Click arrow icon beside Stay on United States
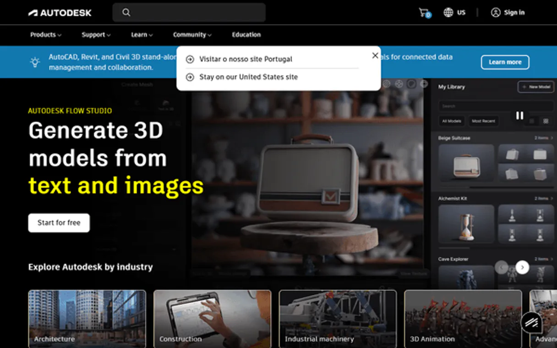 (x=190, y=77)
